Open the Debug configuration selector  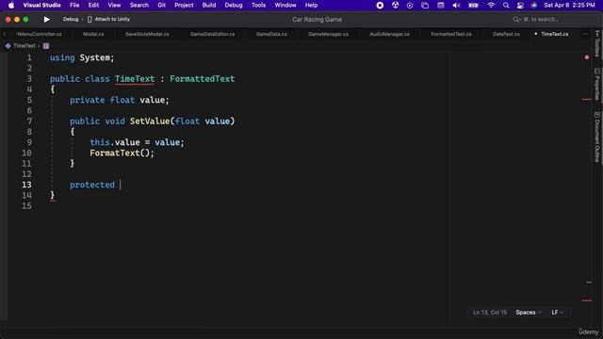tap(71, 19)
